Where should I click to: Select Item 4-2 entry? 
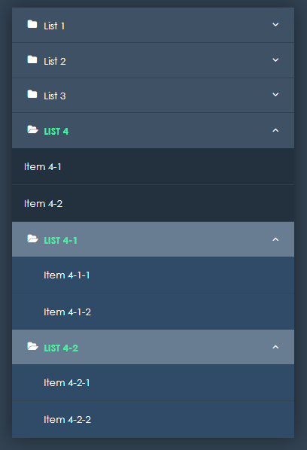[x=153, y=203]
